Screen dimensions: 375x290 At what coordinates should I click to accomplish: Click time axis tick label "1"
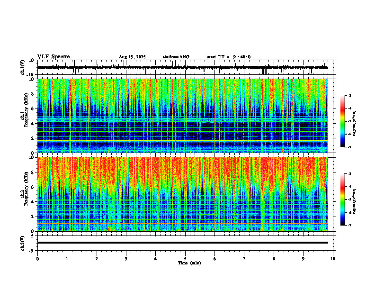pos(67,259)
